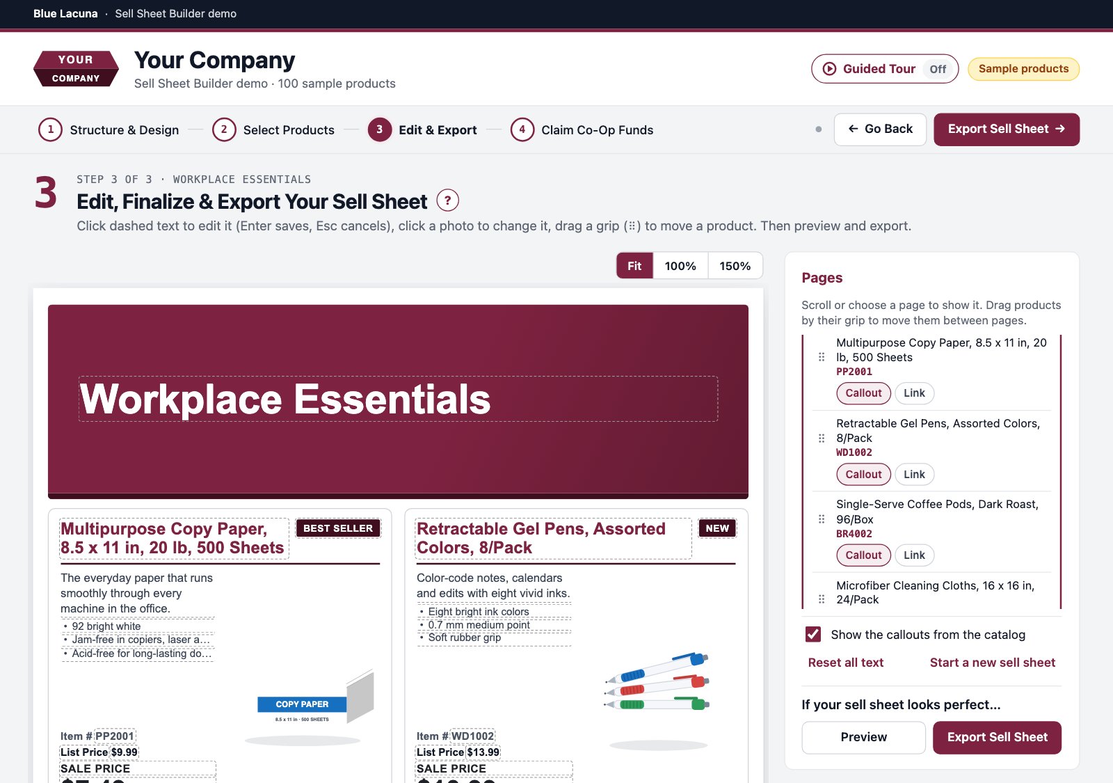
Task: Click Export Sell Sheet in the Pages panel
Action: (x=997, y=738)
